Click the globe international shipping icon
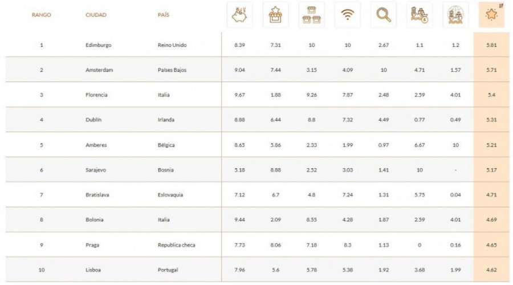Screen dimensions: 513x285 455,15
